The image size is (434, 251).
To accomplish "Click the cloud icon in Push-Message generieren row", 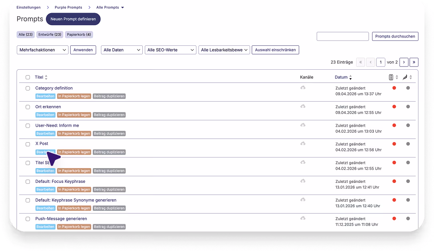I will click(x=303, y=218).
